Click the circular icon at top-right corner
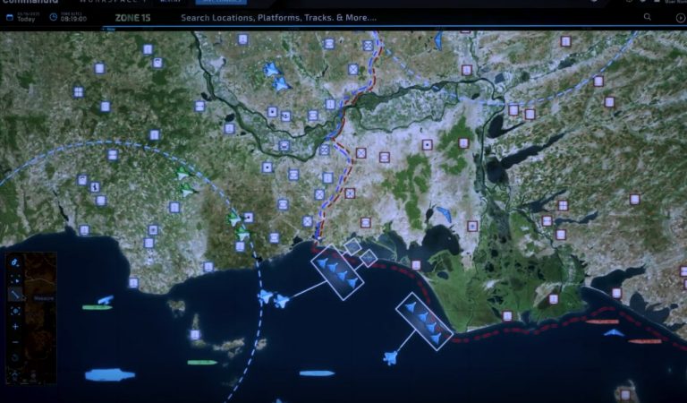 (x=679, y=17)
